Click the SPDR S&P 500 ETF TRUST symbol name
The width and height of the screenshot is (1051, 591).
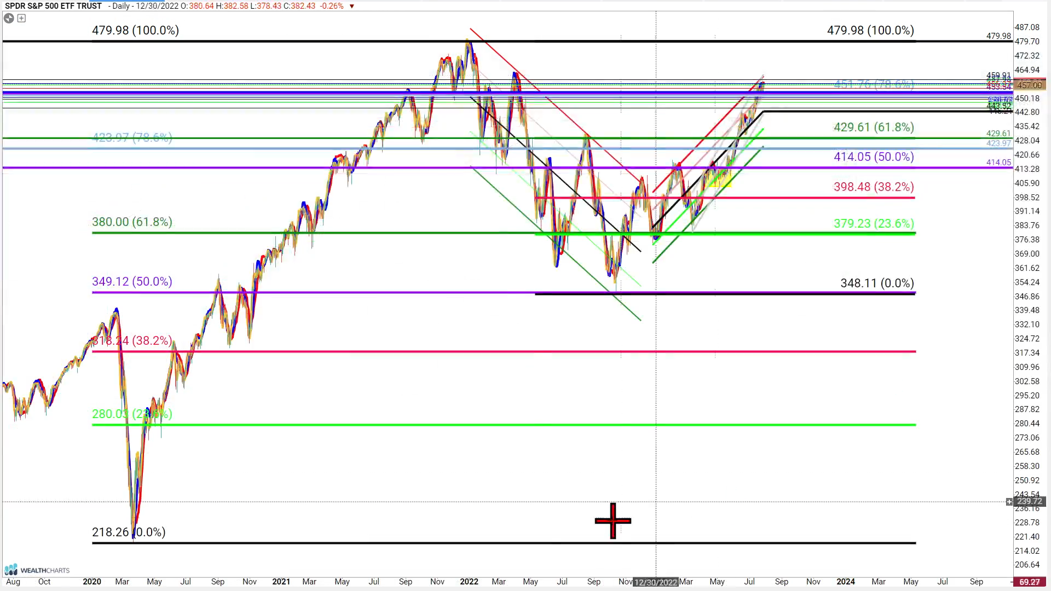tap(53, 6)
